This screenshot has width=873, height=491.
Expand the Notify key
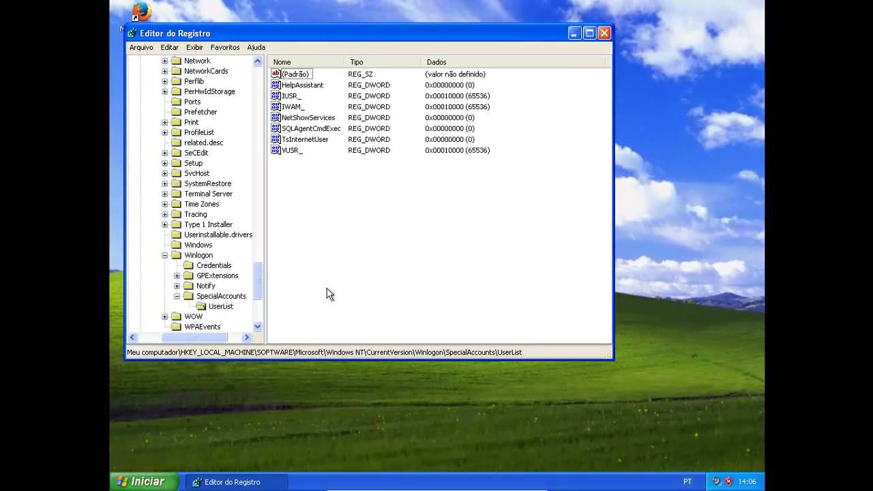pos(177,286)
